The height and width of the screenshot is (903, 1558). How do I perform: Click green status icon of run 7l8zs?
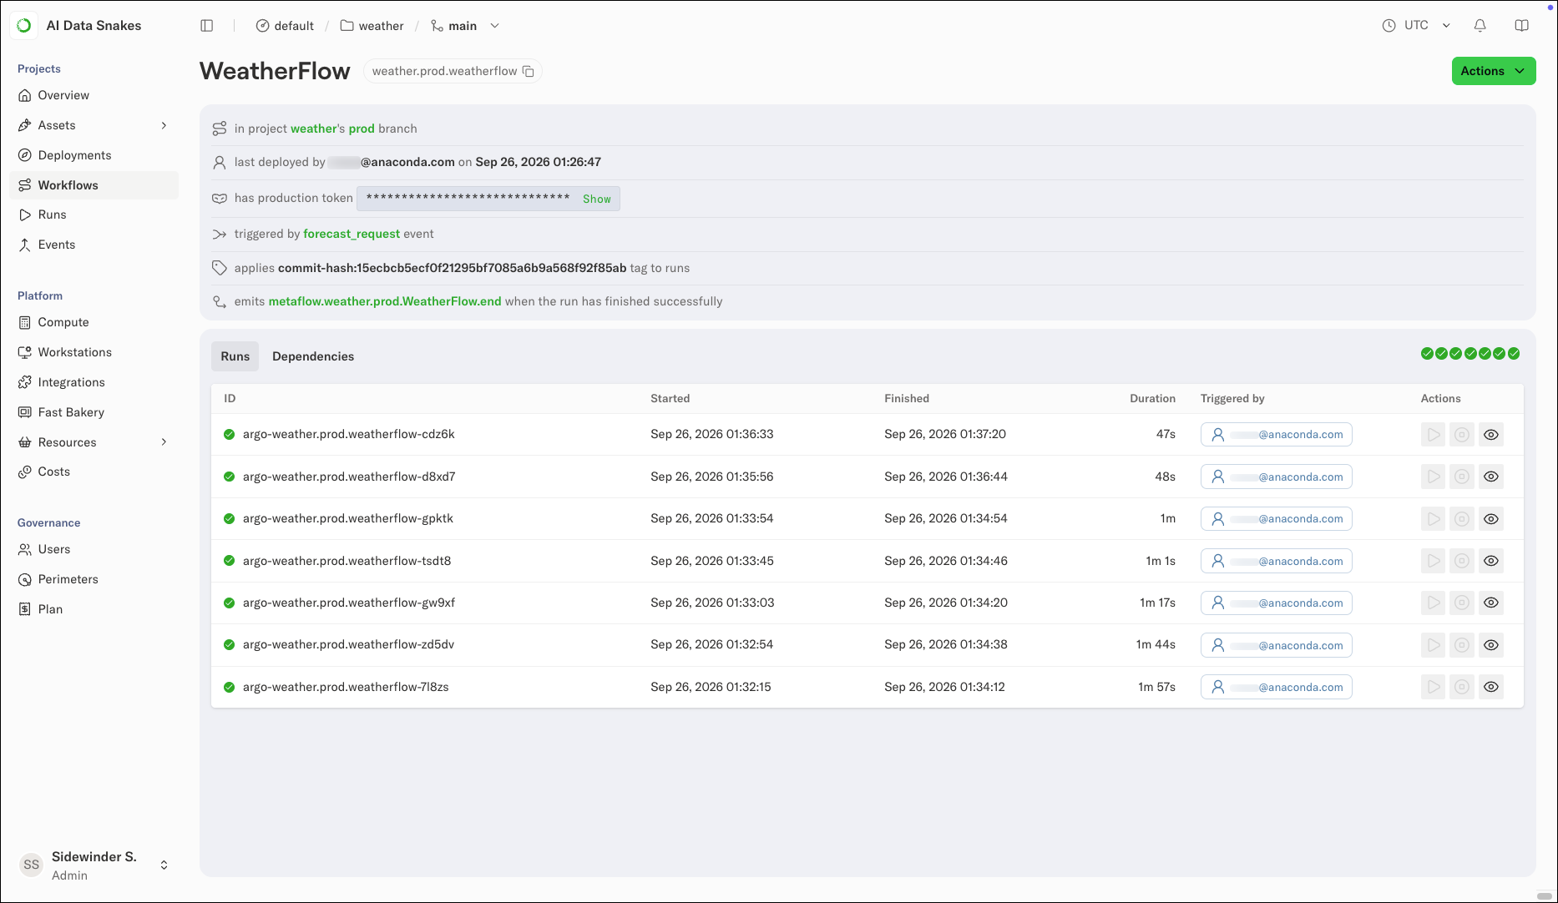[x=229, y=687]
